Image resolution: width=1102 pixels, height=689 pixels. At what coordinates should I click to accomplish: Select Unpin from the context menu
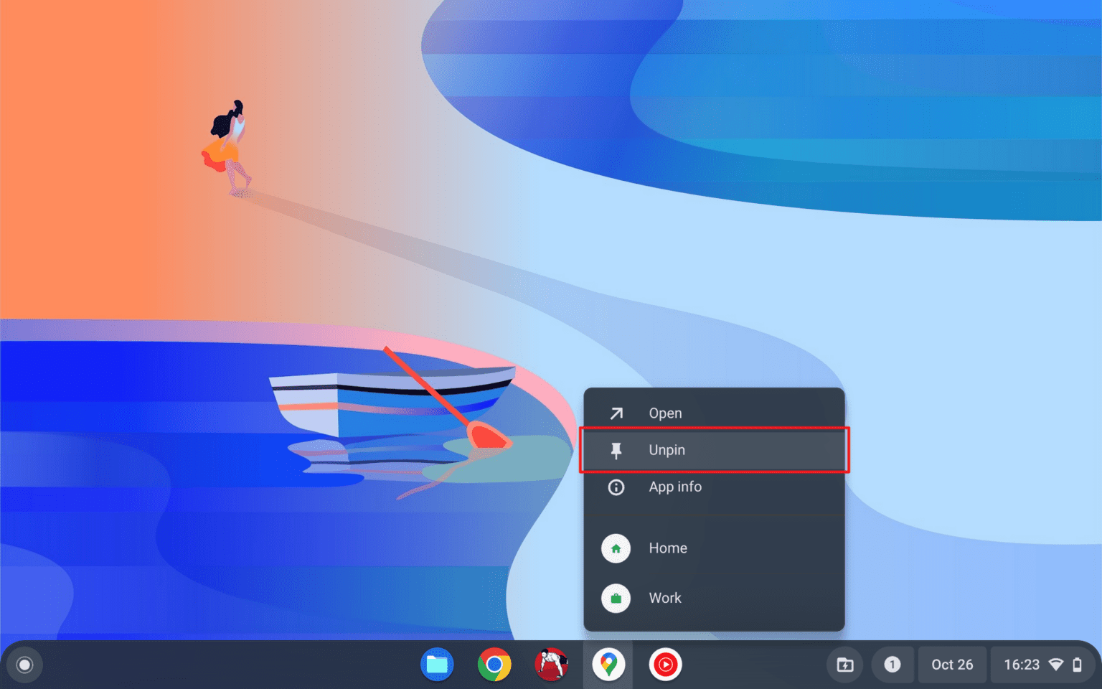point(667,450)
